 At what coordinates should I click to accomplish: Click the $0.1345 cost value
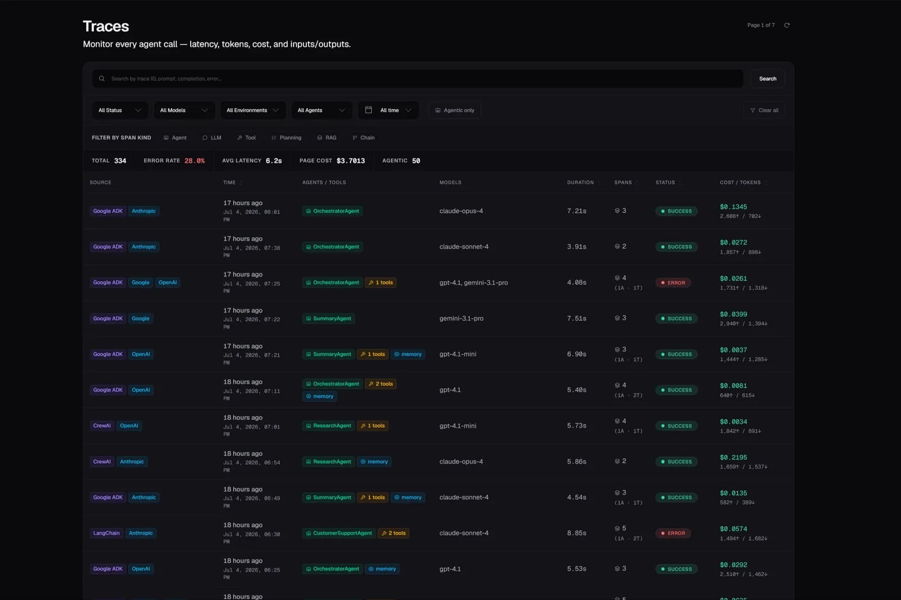pyautogui.click(x=733, y=207)
